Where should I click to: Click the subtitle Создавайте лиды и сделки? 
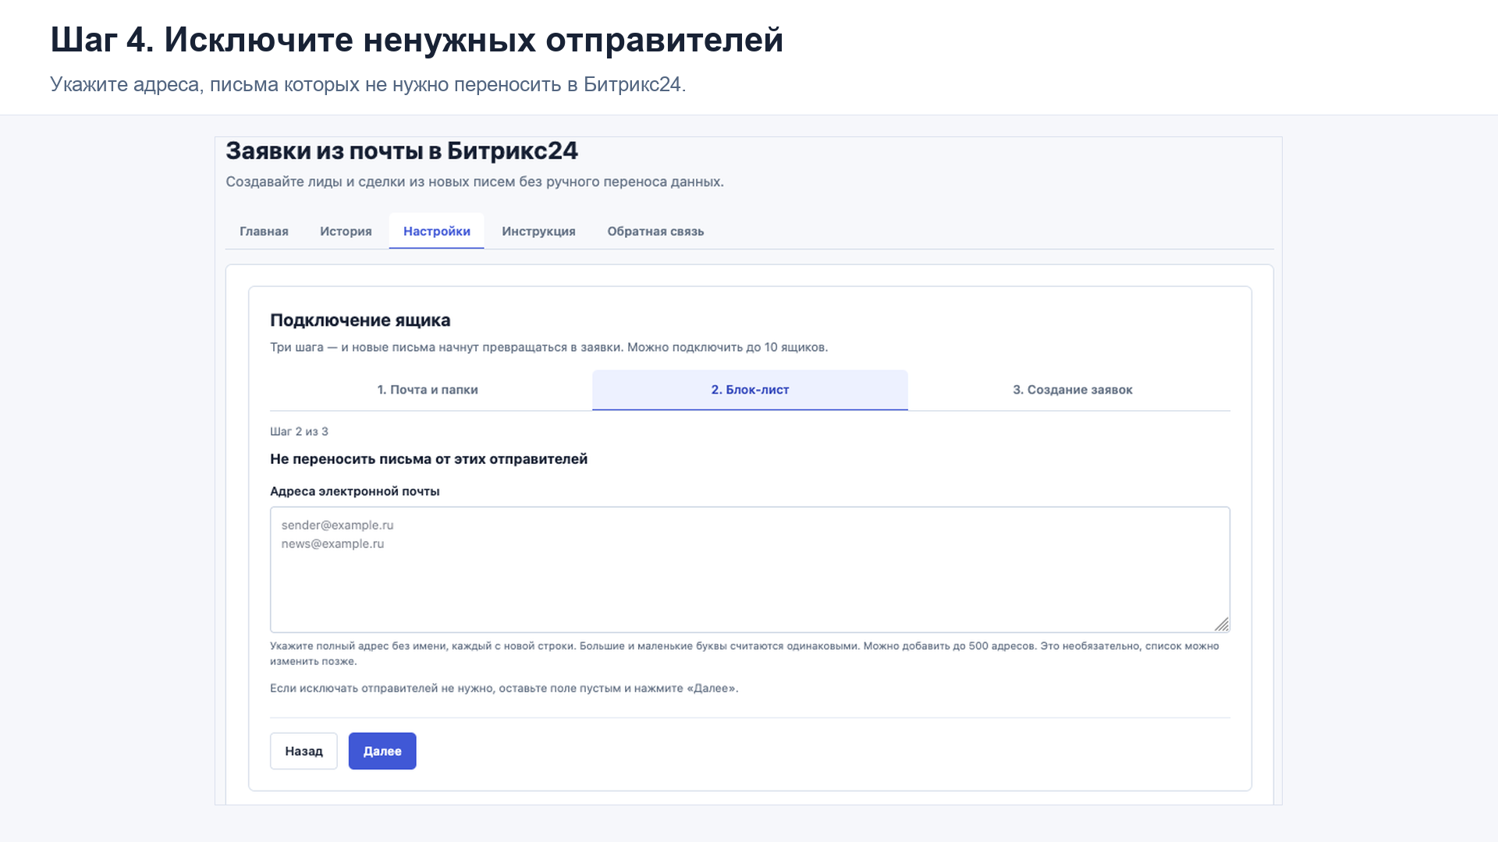click(x=474, y=182)
